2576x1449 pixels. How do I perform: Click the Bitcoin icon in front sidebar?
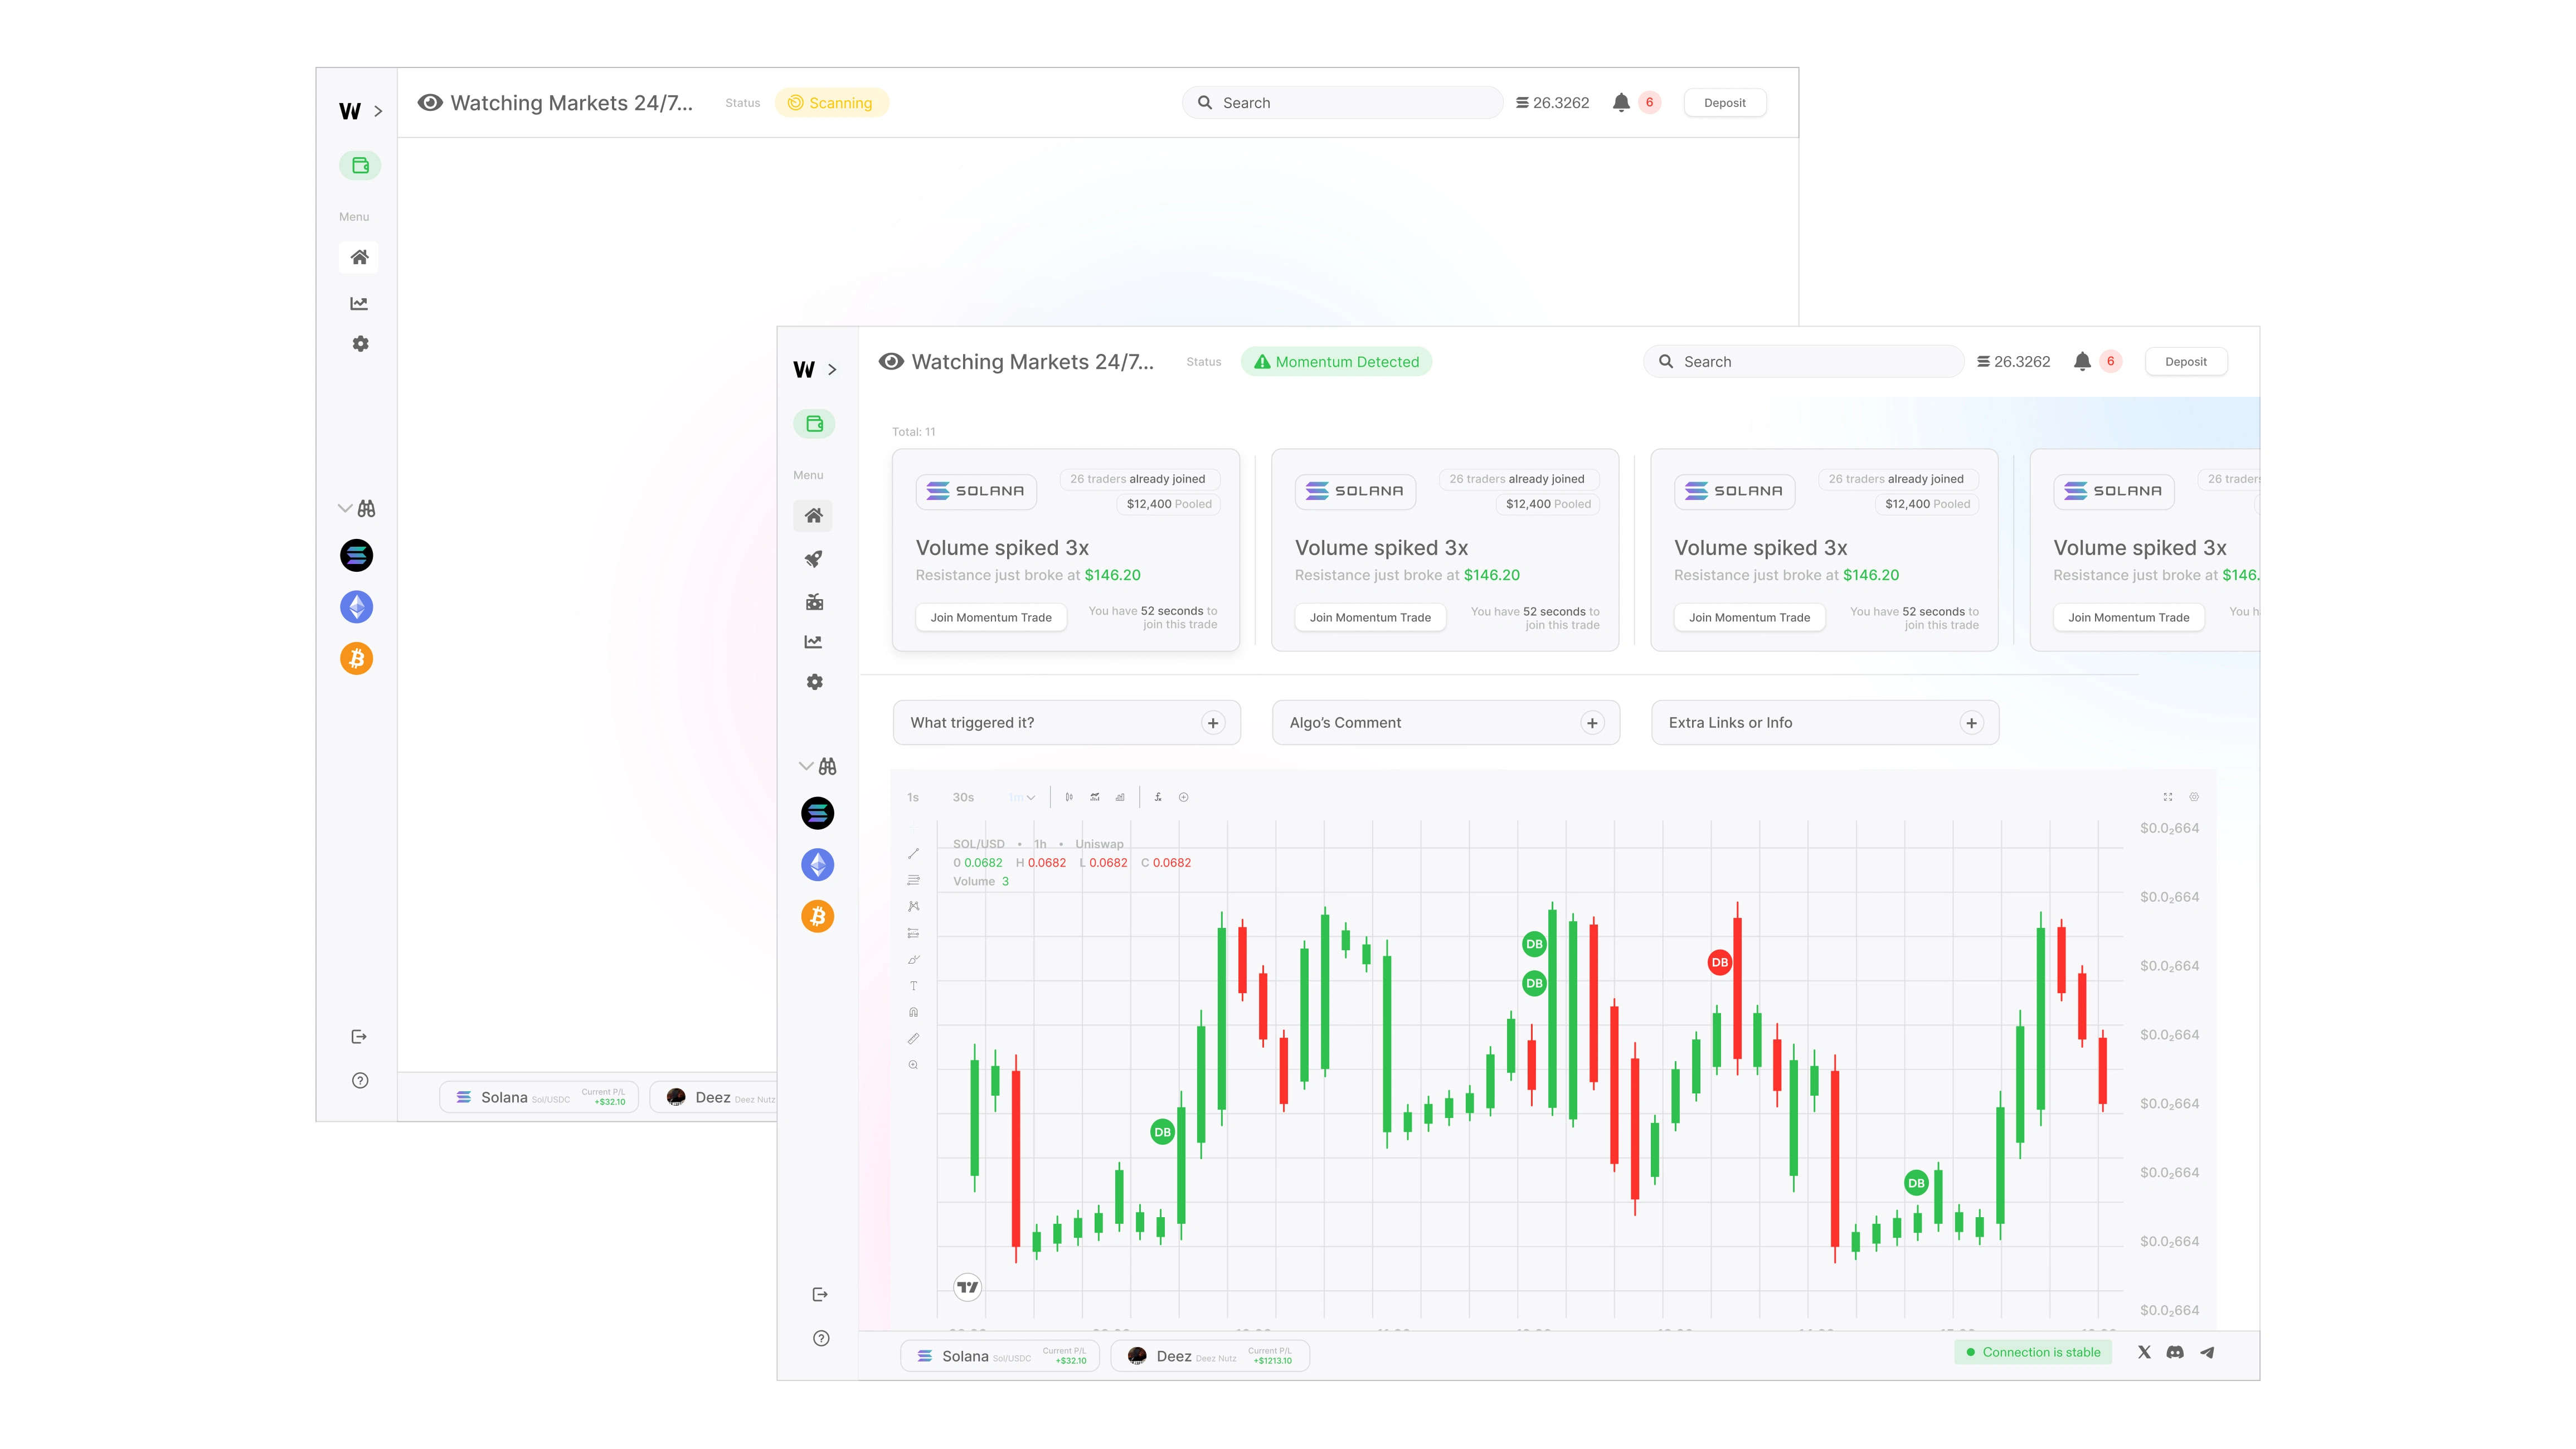tap(817, 916)
